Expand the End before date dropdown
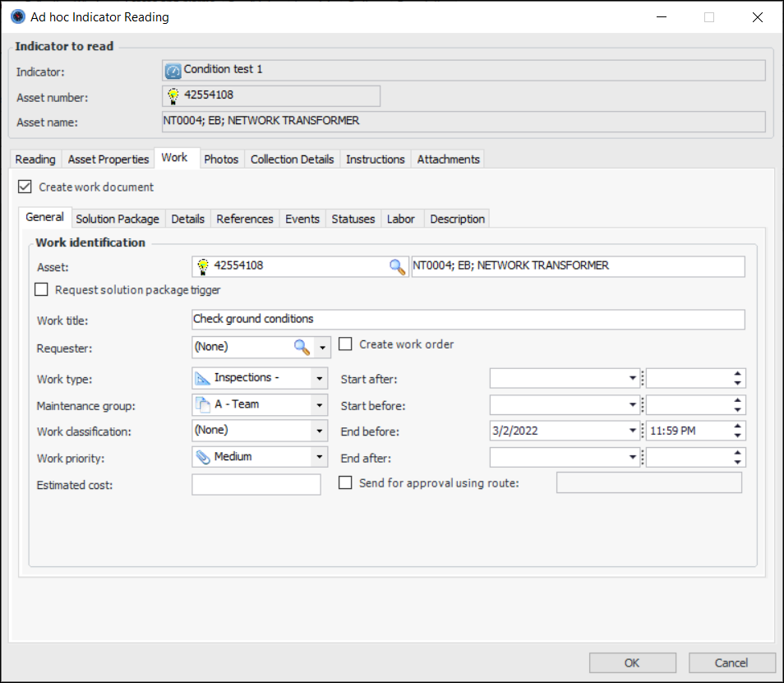Screen dimensions: 784x683 pyautogui.click(x=633, y=431)
